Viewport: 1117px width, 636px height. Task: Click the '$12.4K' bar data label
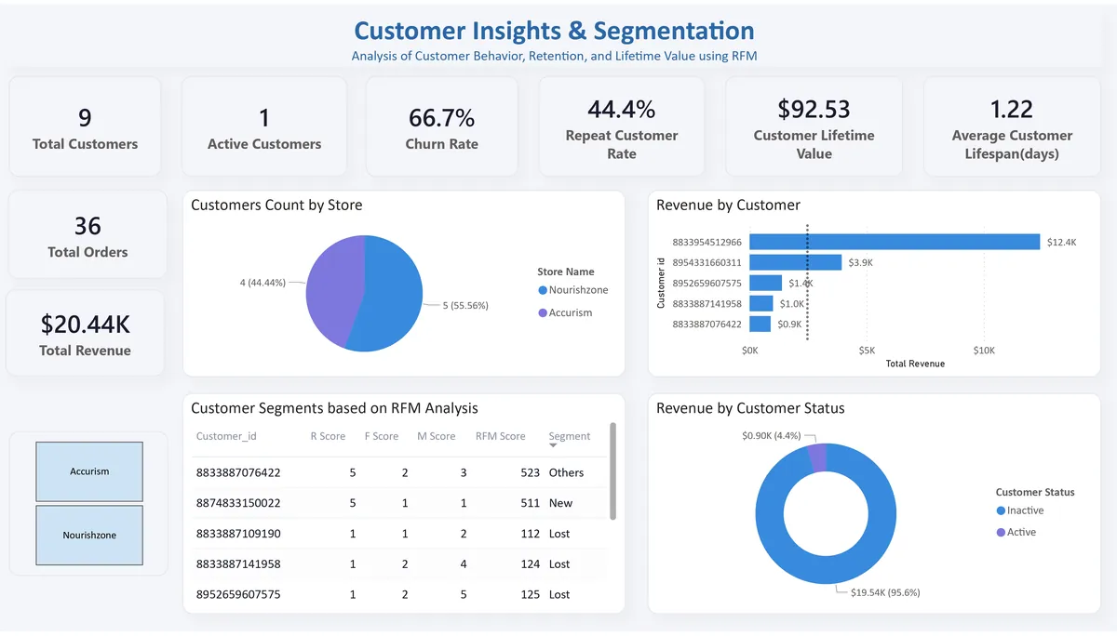[1061, 242]
